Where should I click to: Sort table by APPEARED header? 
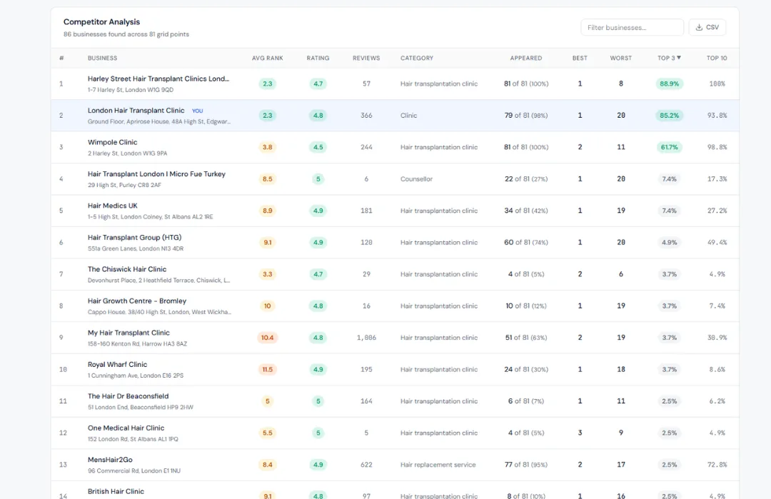(525, 58)
